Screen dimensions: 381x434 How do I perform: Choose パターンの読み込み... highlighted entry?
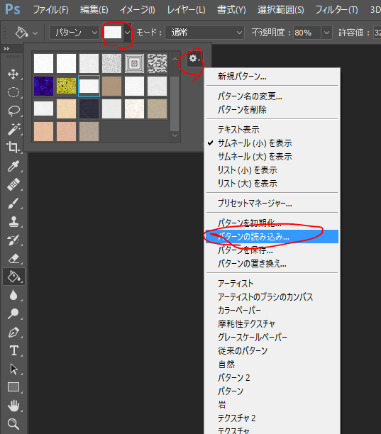click(272, 237)
